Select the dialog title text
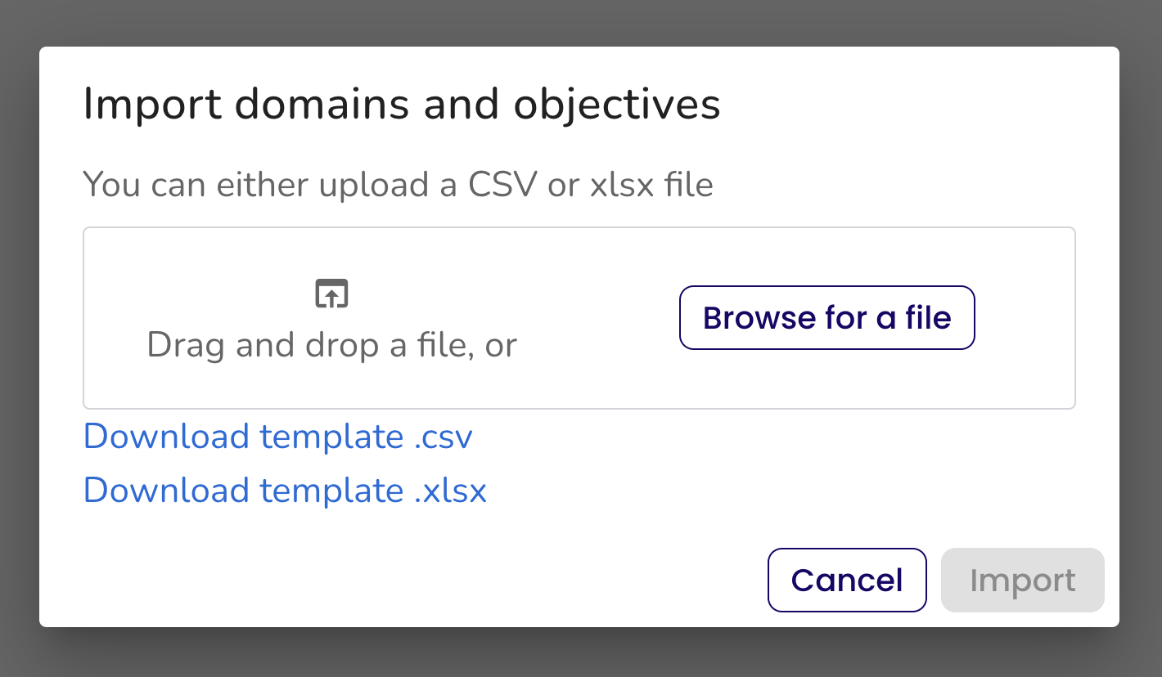 [x=401, y=103]
